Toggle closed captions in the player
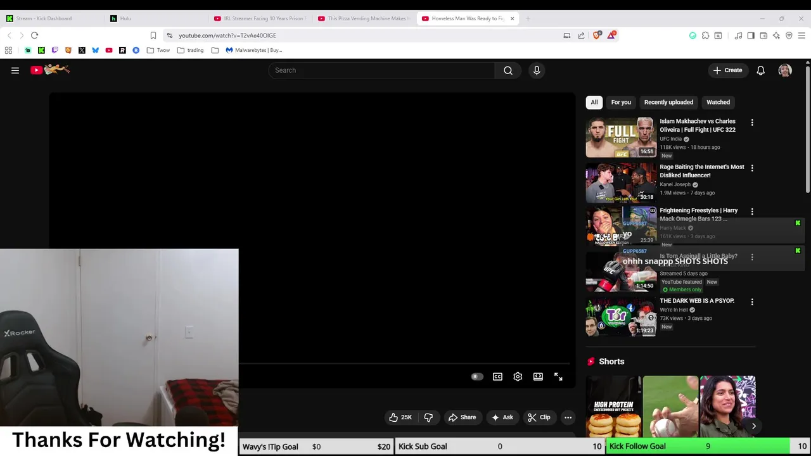Image resolution: width=811 pixels, height=456 pixels. tap(497, 377)
